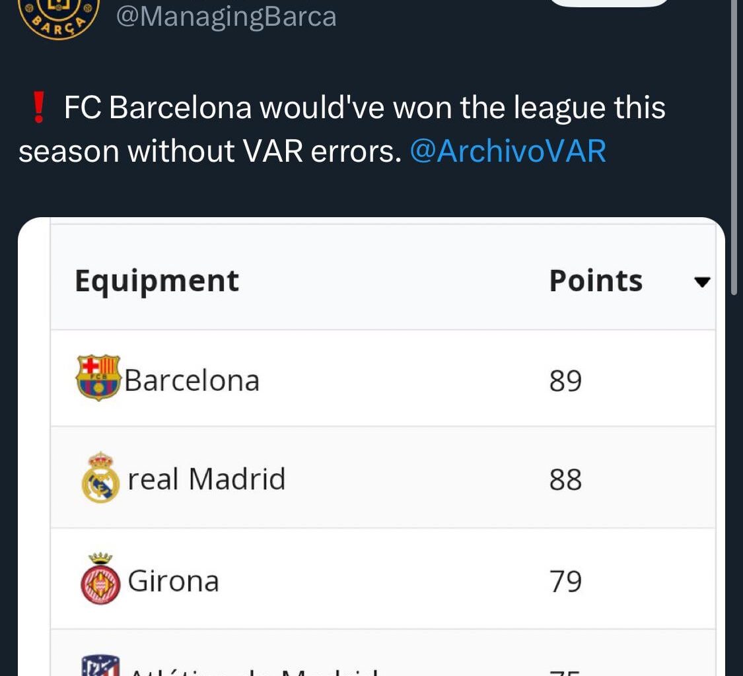This screenshot has width=743, height=676.
Task: Click Barcelona's 89 points value
Action: (565, 381)
